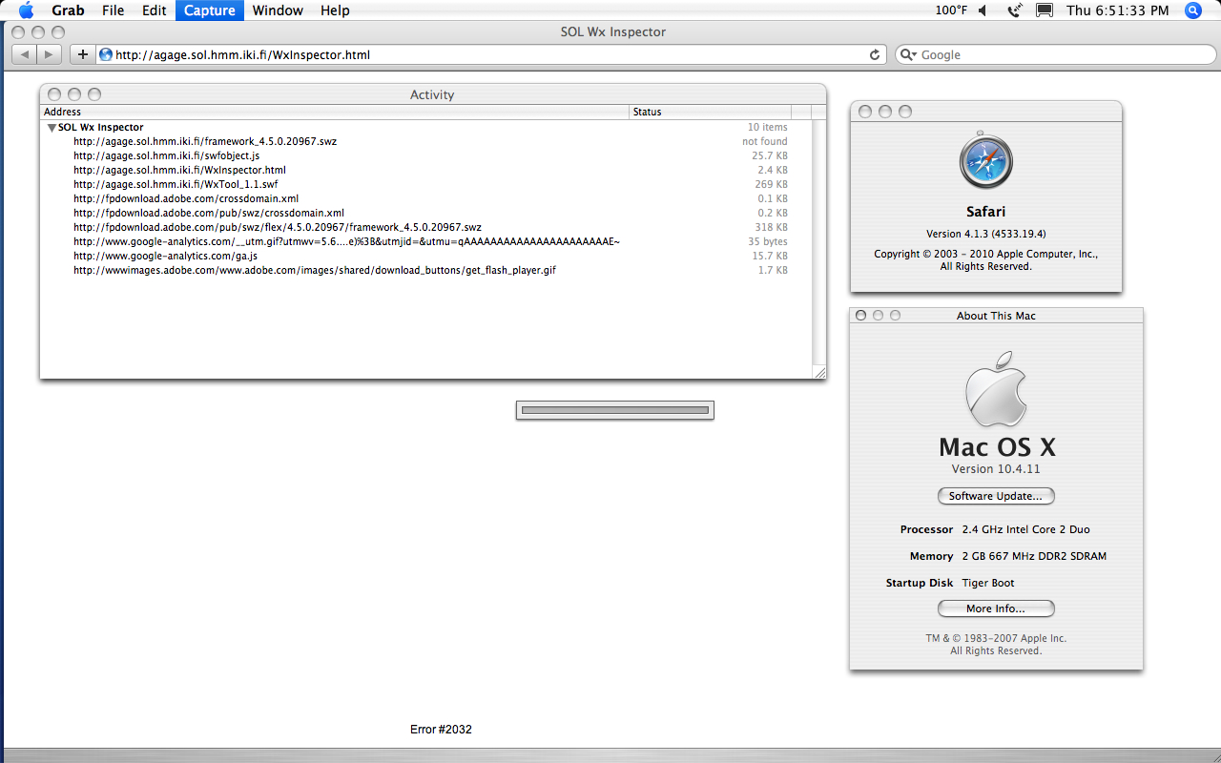Click the Status column header
Image resolution: width=1221 pixels, height=763 pixels.
(x=711, y=112)
